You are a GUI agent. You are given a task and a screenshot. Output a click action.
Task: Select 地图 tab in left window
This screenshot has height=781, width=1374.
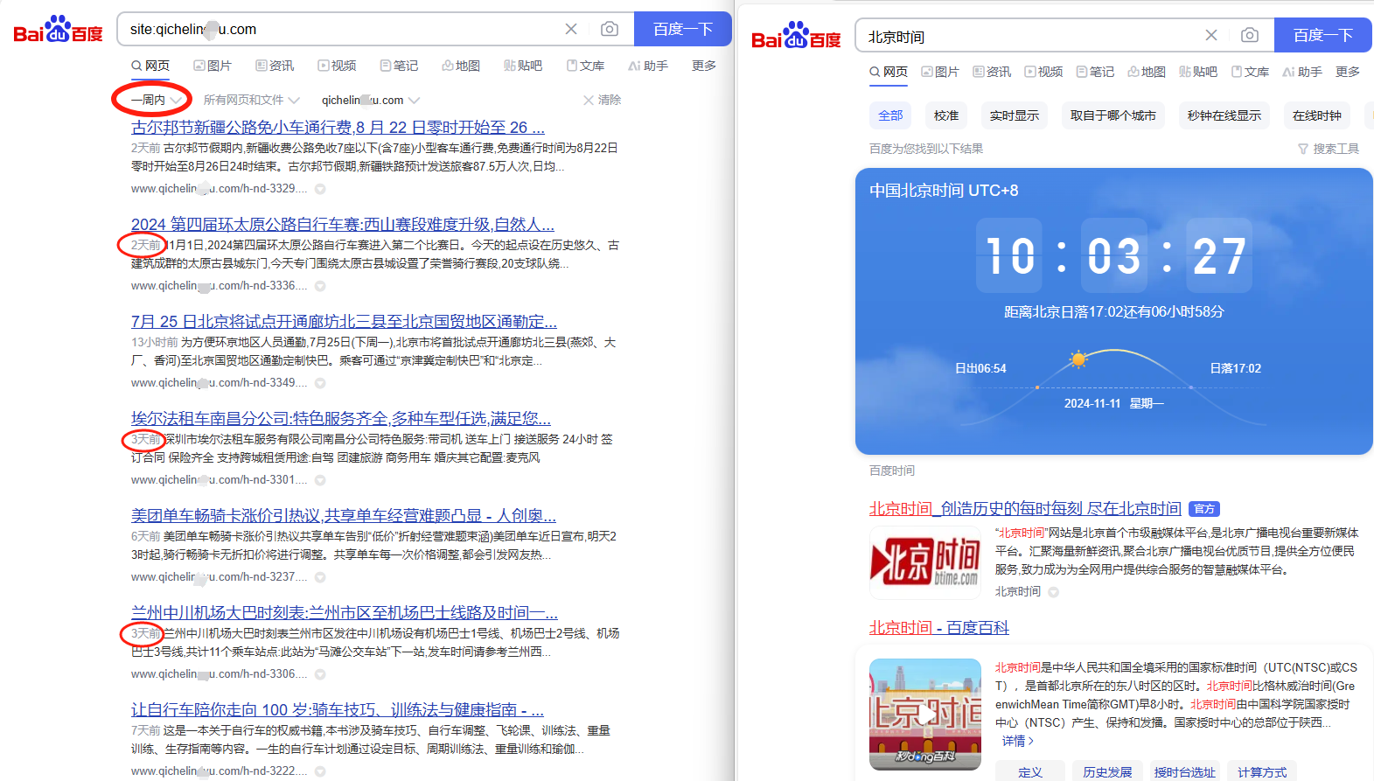click(461, 66)
